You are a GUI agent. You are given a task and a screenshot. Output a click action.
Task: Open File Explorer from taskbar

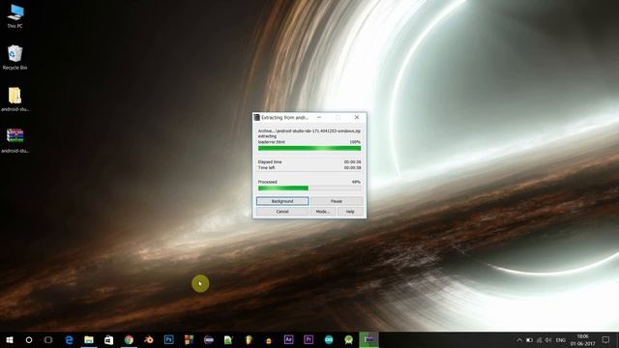[x=89, y=339]
